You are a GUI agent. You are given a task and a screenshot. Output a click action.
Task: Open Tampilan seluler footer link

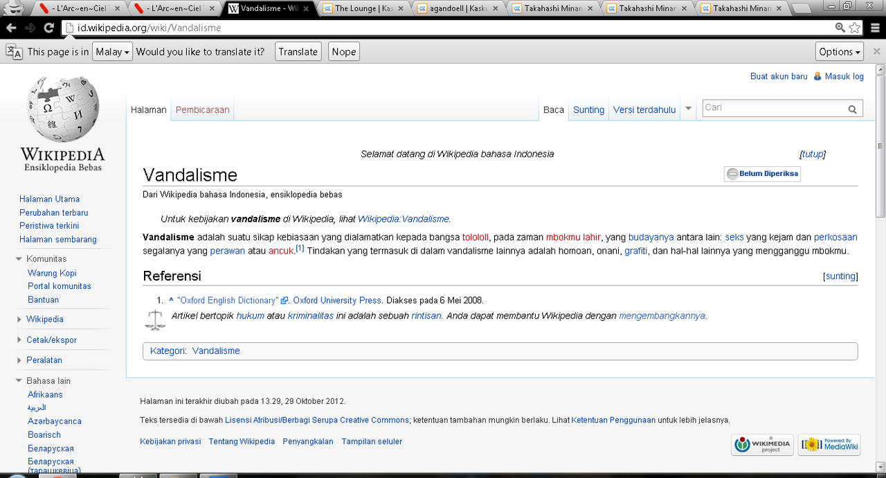[372, 441]
